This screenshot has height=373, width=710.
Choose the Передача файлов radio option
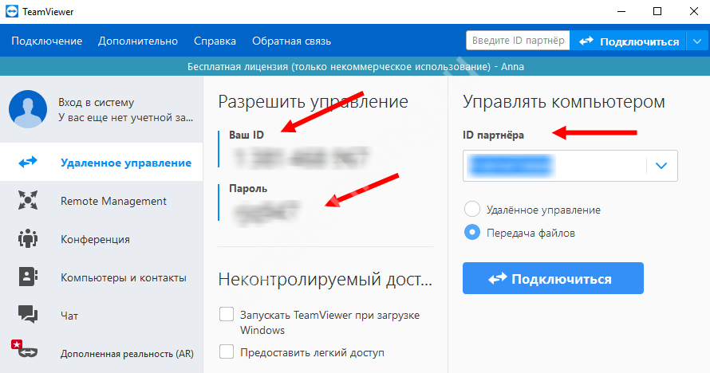pyautogui.click(x=472, y=234)
